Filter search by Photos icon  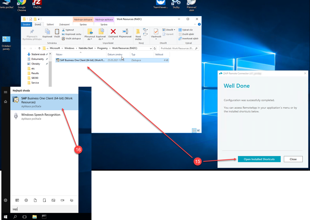pyautogui.click(x=53, y=200)
